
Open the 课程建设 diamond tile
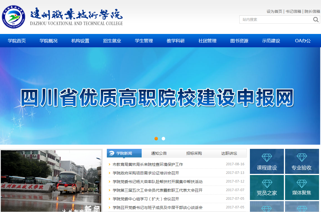tap(267, 161)
